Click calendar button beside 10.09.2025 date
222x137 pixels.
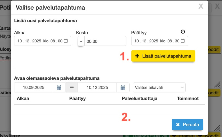(x=59, y=88)
